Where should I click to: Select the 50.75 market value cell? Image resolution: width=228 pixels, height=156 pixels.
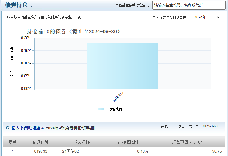(x=188, y=151)
